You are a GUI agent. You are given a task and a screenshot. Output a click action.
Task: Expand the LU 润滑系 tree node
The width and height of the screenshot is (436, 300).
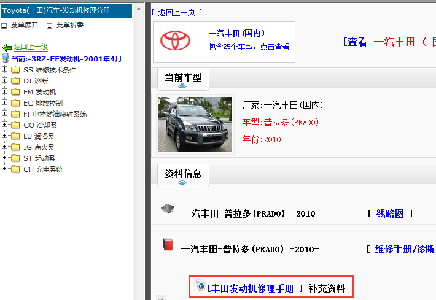point(4,136)
